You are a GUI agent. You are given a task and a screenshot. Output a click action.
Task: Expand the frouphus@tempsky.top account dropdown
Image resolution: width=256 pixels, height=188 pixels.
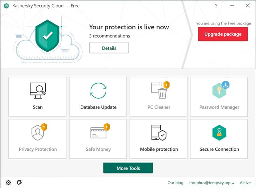coord(212,183)
